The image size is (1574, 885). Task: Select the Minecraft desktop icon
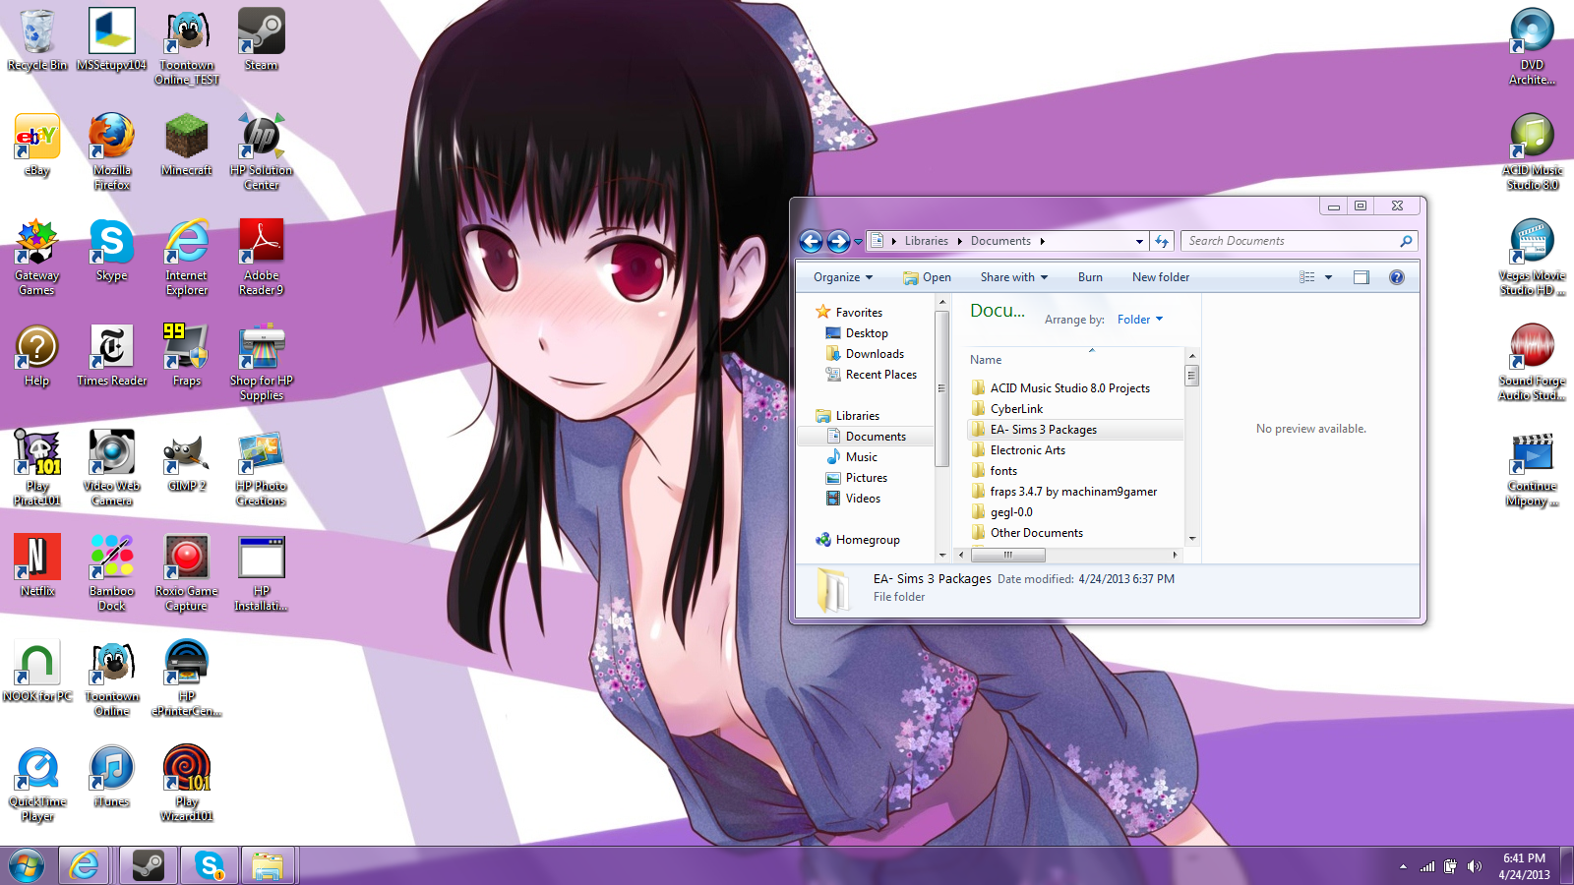click(x=187, y=145)
